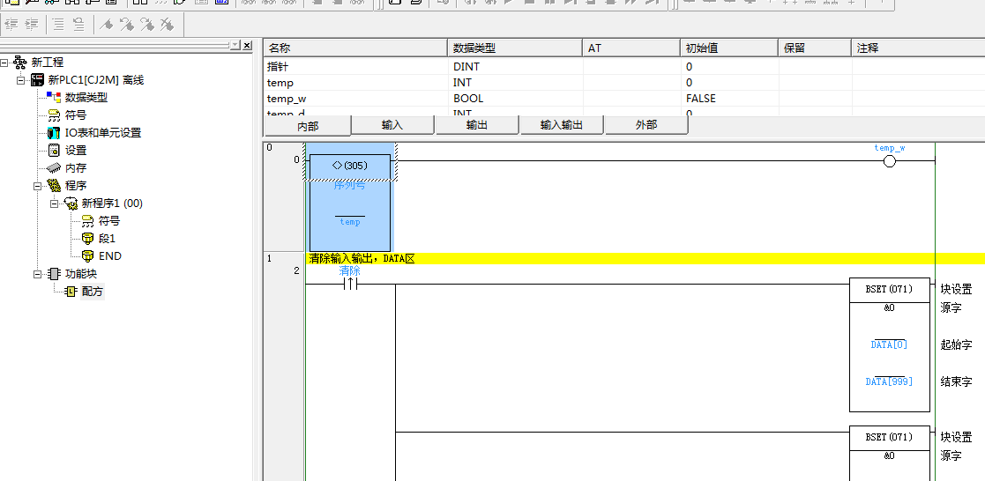Collapse the 新程序1 (00) node
985x481 pixels.
tap(55, 203)
